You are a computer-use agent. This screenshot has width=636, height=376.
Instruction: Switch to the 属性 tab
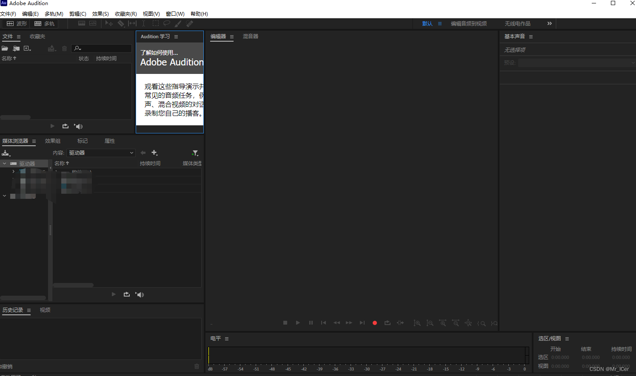(110, 141)
